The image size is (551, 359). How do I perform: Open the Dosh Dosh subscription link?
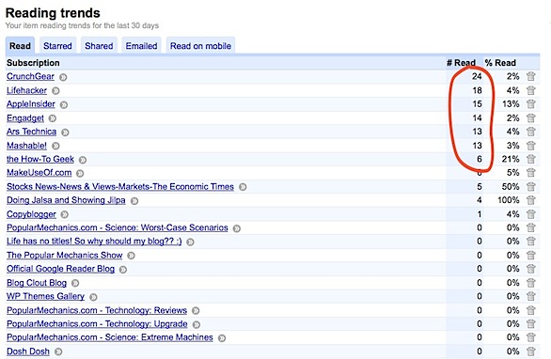(x=28, y=351)
